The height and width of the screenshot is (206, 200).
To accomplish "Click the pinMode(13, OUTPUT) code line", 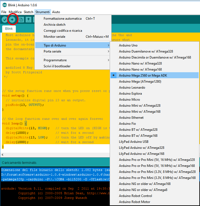I will 25,105.
